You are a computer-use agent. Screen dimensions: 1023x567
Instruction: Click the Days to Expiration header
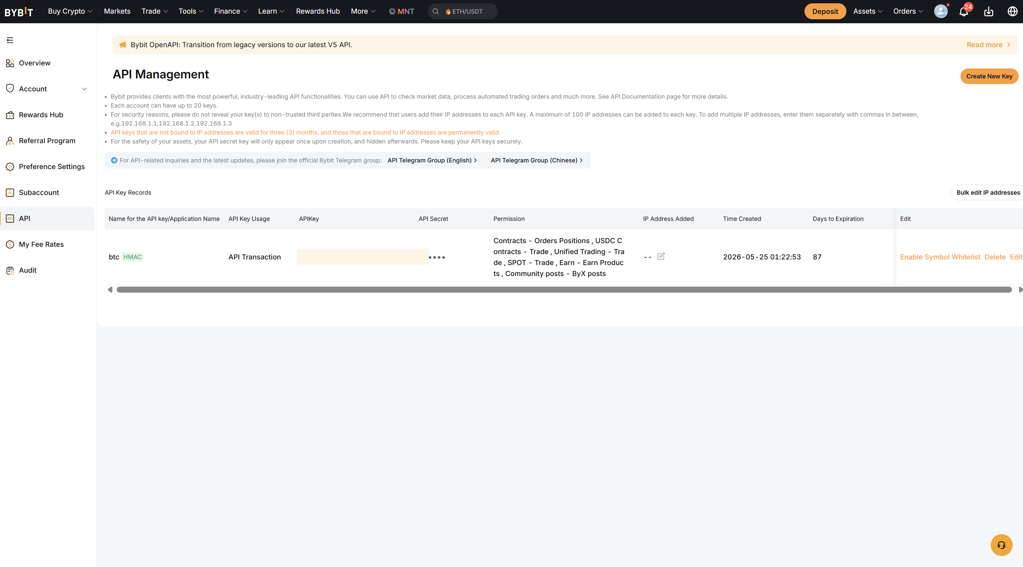(838, 219)
